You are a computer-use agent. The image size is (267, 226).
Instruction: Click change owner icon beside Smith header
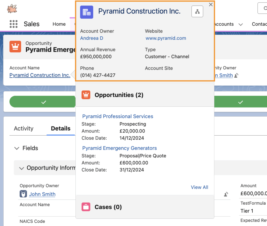[x=236, y=76]
